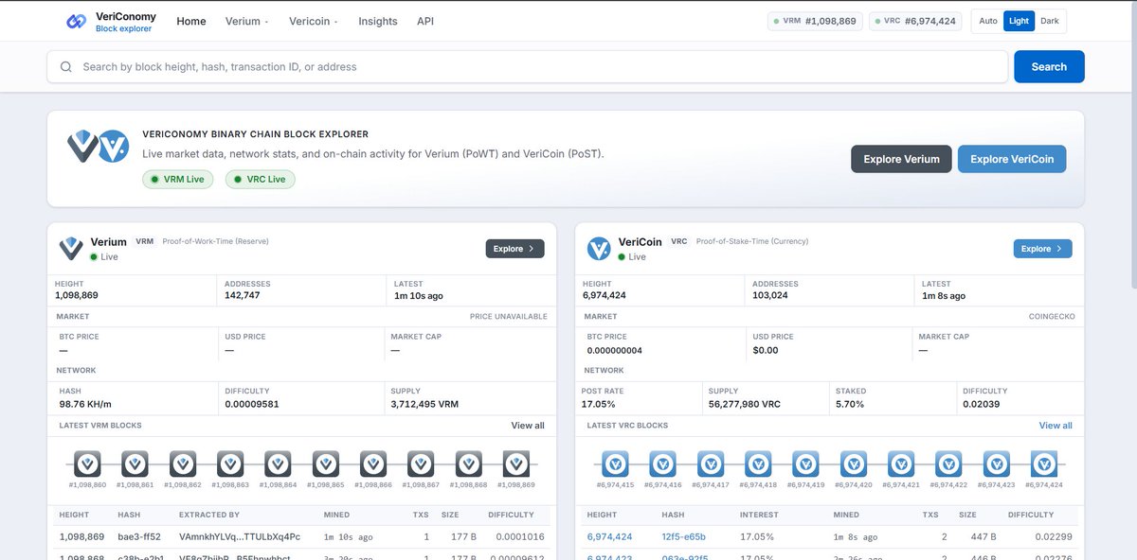Click VRM hash bae3-ff52 in table
1137x560 pixels.
click(139, 536)
